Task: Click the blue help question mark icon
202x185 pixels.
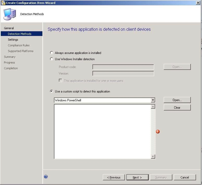Action: [x=46, y=177]
